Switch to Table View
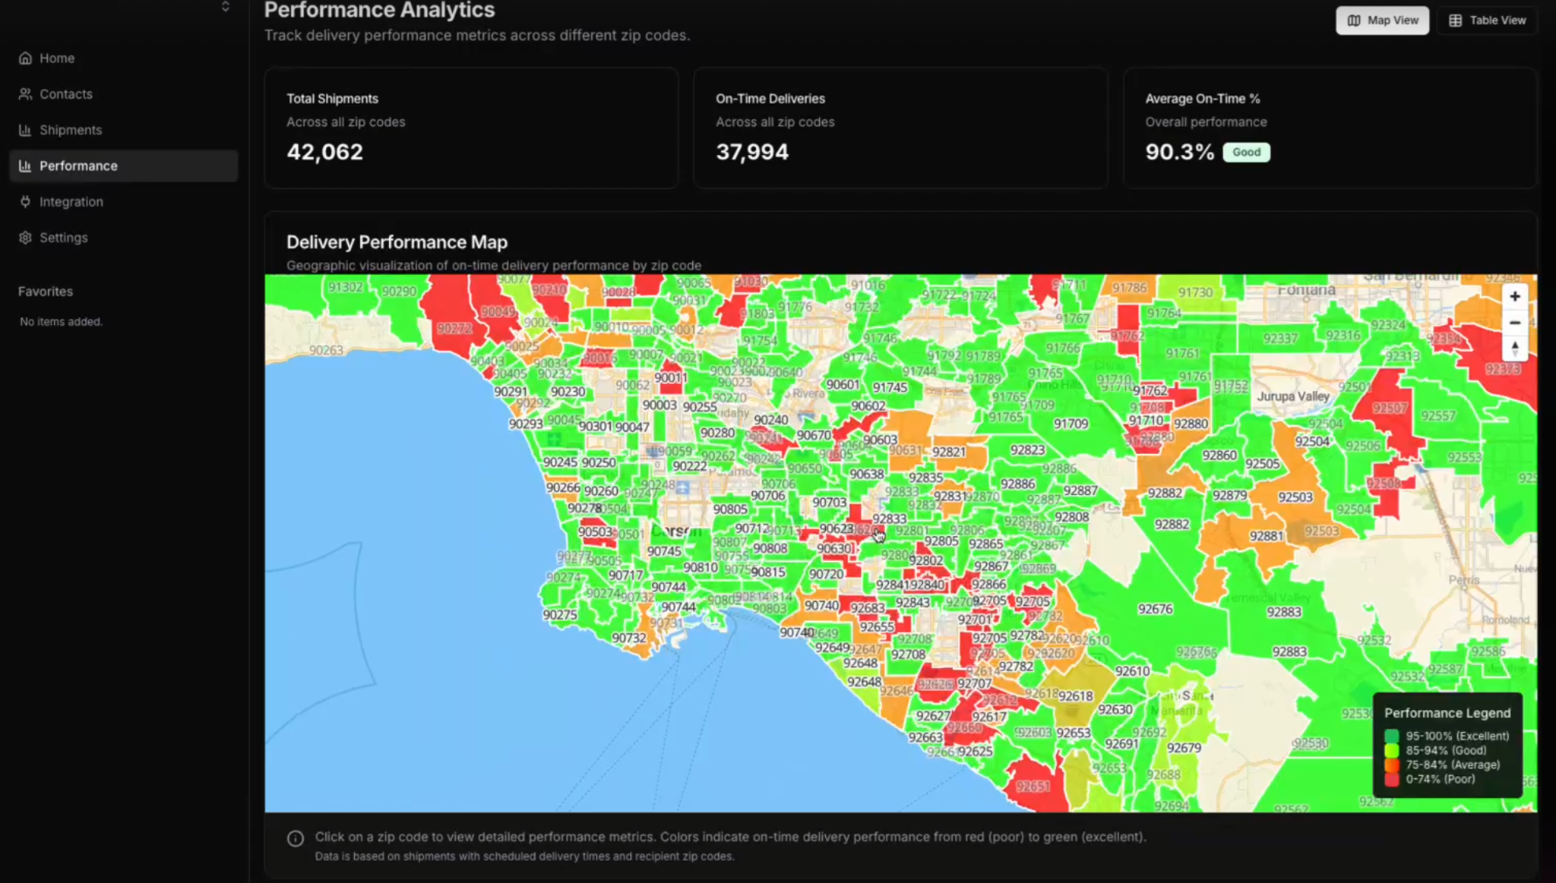The width and height of the screenshot is (1556, 883). click(1487, 20)
